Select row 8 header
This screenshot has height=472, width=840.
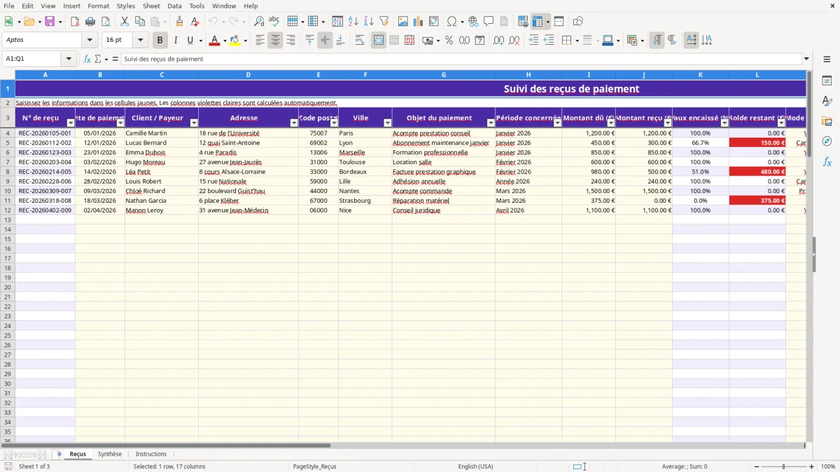[x=8, y=171]
